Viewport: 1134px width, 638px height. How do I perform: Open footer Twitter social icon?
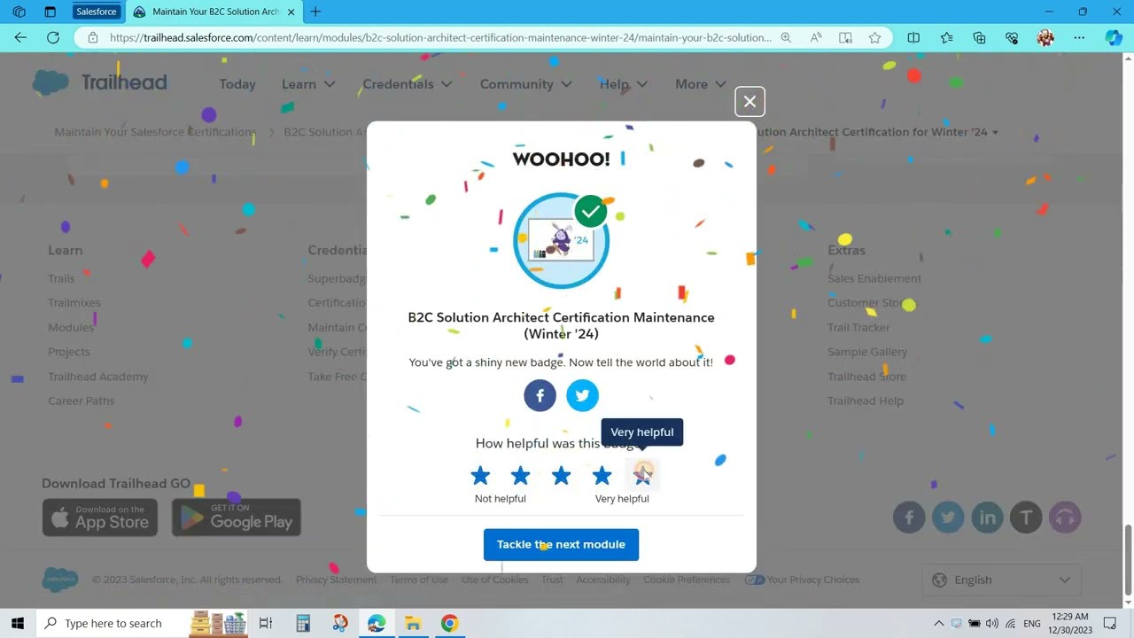point(948,517)
